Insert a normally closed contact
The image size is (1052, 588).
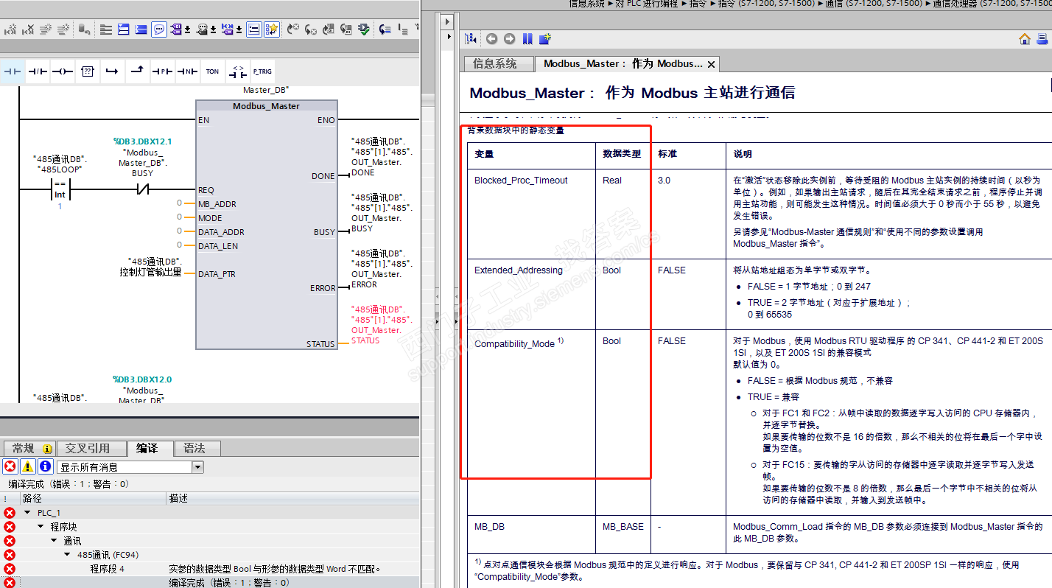(38, 71)
